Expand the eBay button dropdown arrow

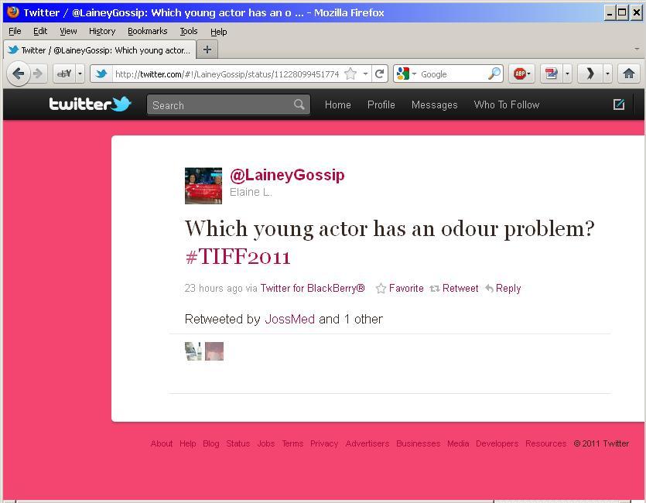(x=80, y=74)
